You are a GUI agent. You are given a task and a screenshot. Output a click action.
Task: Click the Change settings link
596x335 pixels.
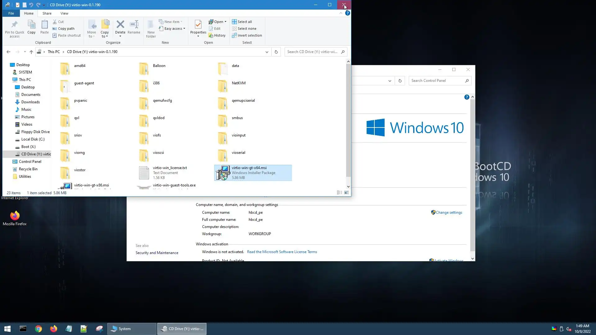(x=449, y=212)
